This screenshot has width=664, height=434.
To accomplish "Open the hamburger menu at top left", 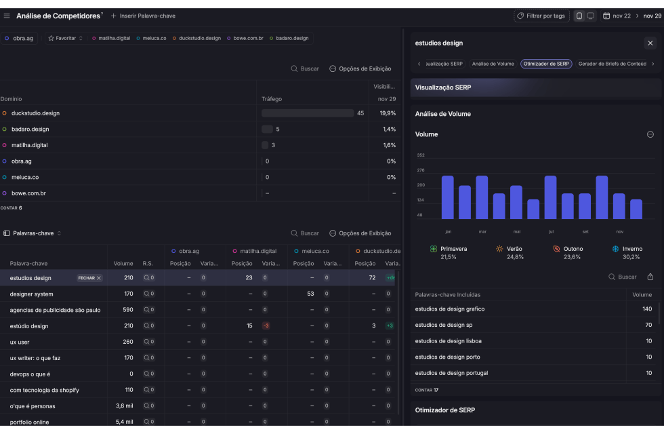I will [7, 16].
